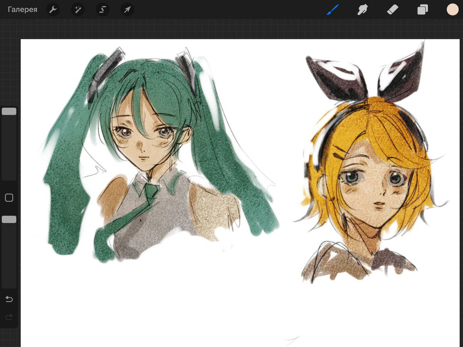Tap the square modify button in sidebar
463x347 pixels.
point(9,198)
